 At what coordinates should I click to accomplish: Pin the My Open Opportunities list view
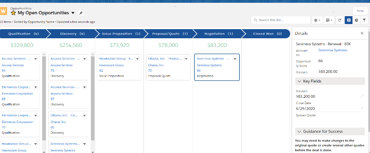(81, 13)
